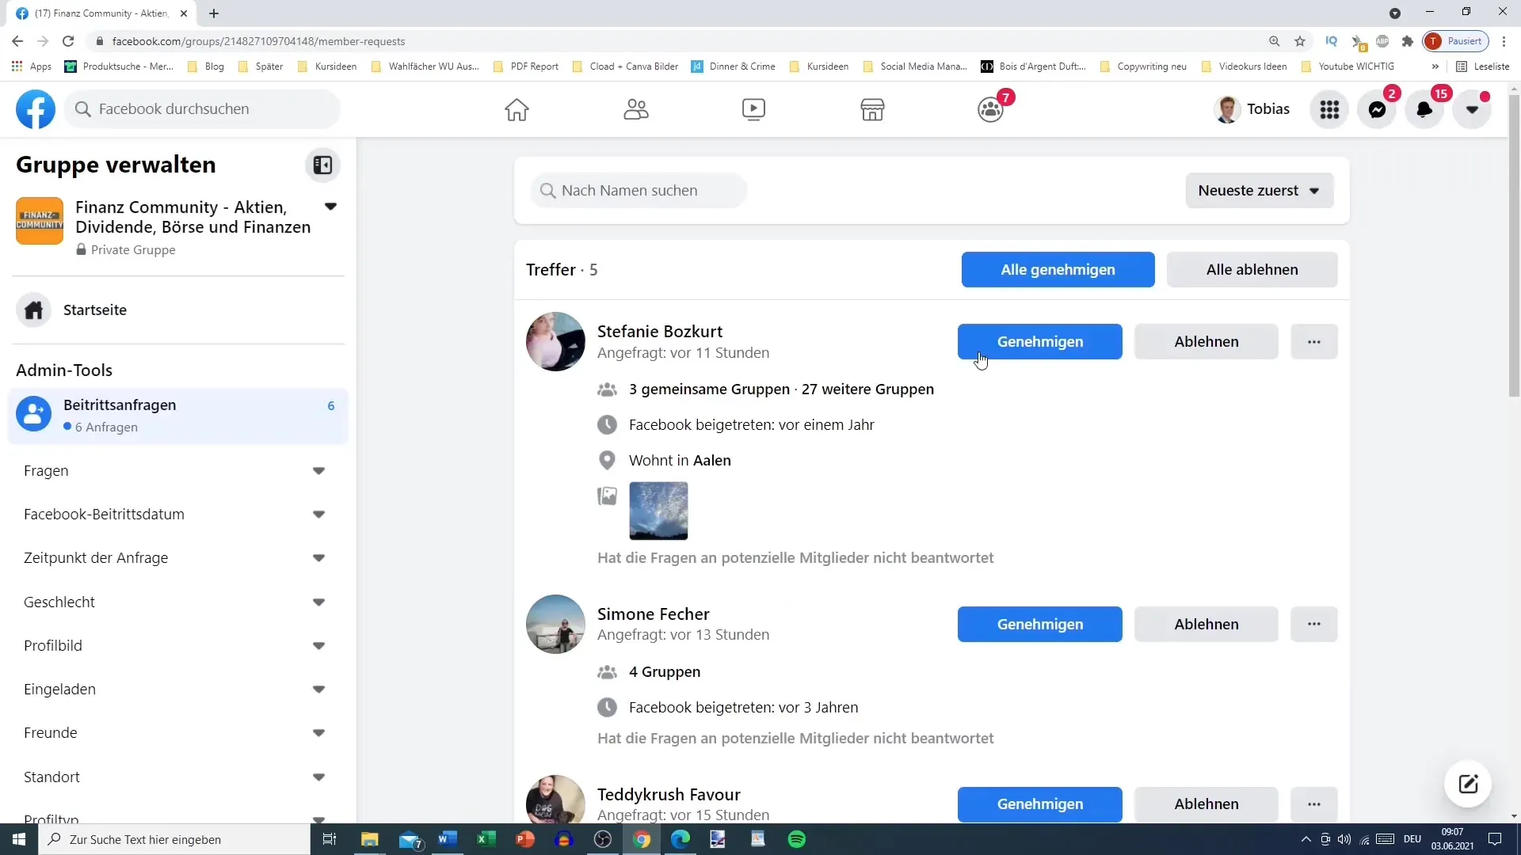This screenshot has width=1521, height=855.
Task: Open Leseliste reading list
Action: (1483, 66)
